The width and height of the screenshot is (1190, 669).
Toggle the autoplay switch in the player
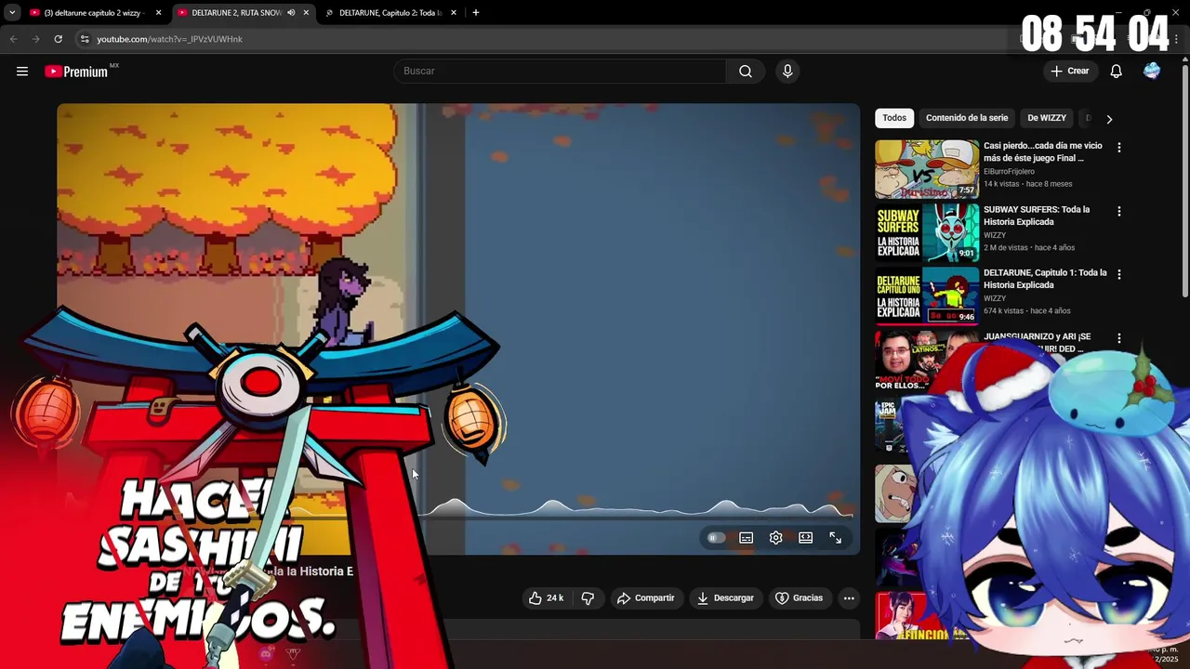click(x=716, y=537)
